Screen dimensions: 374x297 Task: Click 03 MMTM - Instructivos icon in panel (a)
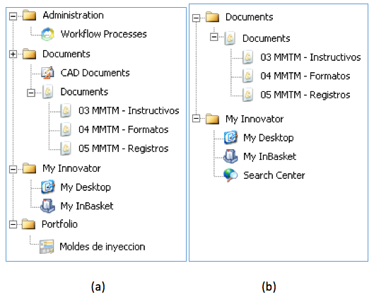click(66, 110)
